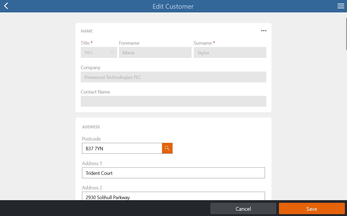Screen dimensions: 347x216
Task: Select the Address 2 field Solihull Parkway
Action: (x=173, y=196)
